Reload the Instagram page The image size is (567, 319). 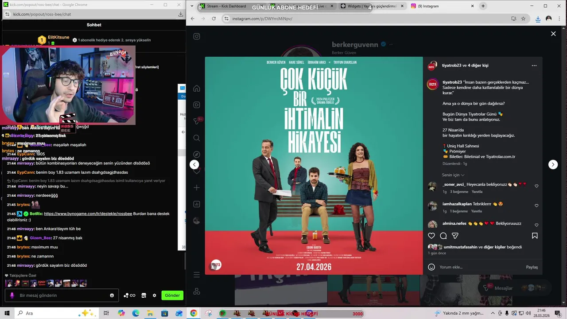point(214,19)
